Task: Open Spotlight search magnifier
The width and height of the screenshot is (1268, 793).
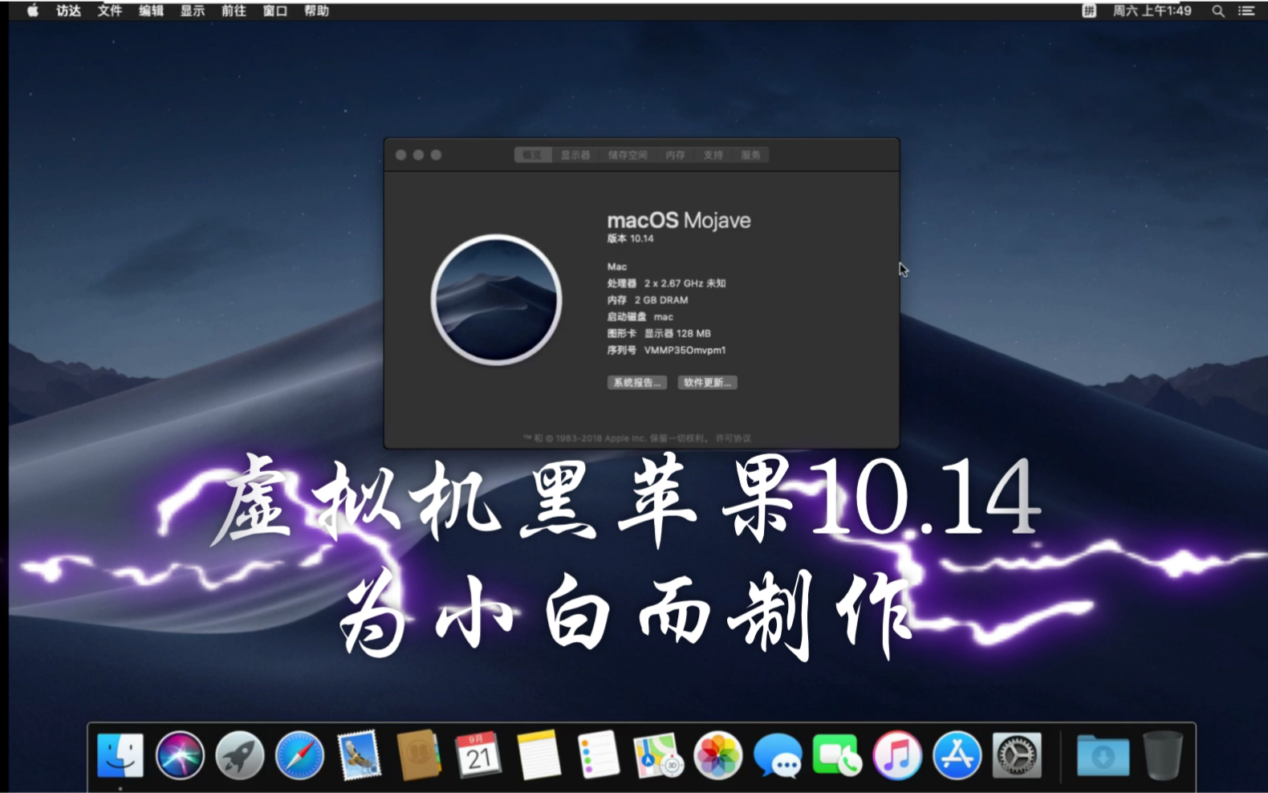Action: point(1218,10)
